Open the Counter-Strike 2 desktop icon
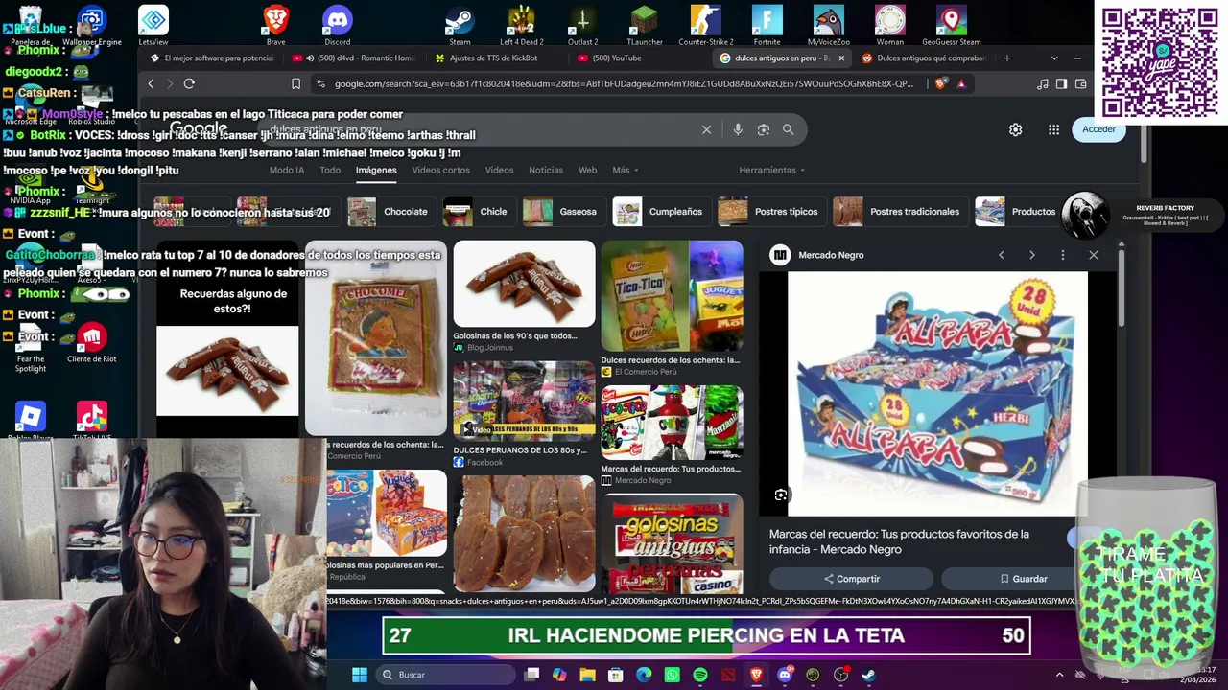The width and height of the screenshot is (1228, 690). click(706, 24)
